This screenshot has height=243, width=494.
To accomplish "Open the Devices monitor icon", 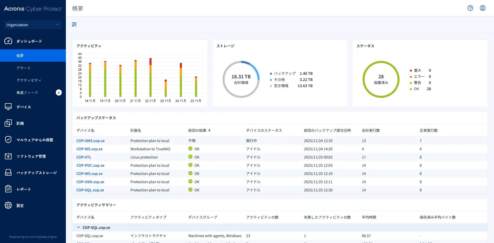I will (x=8, y=107).
